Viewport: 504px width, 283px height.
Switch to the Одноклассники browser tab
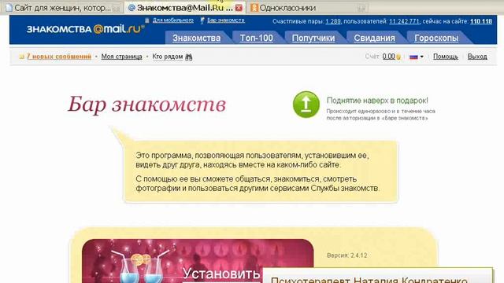click(307, 8)
